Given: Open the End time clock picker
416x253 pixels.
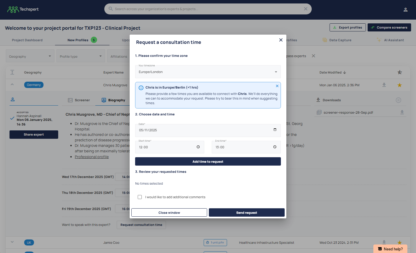Looking at the screenshot, I should point(275,147).
